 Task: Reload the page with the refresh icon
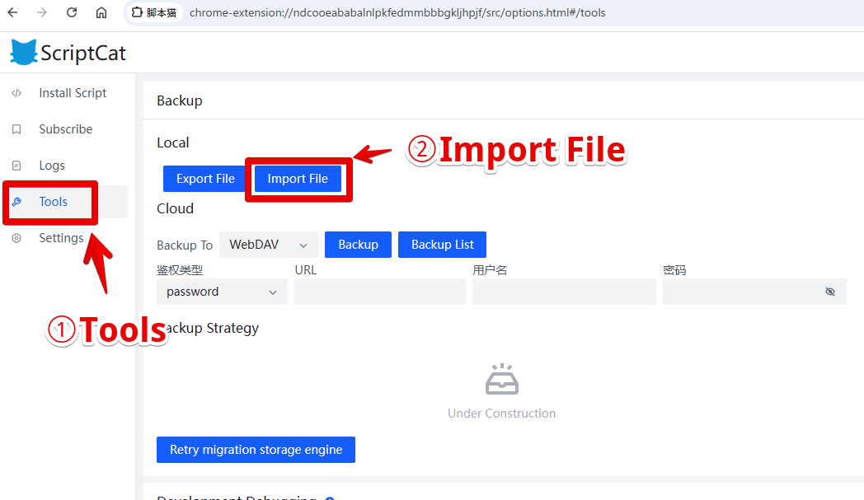72,12
